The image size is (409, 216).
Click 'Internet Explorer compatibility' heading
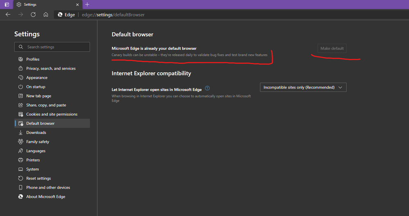(x=151, y=73)
